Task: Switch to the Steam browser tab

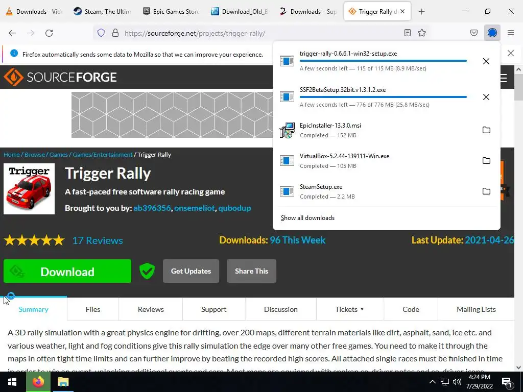Action: pos(102,12)
